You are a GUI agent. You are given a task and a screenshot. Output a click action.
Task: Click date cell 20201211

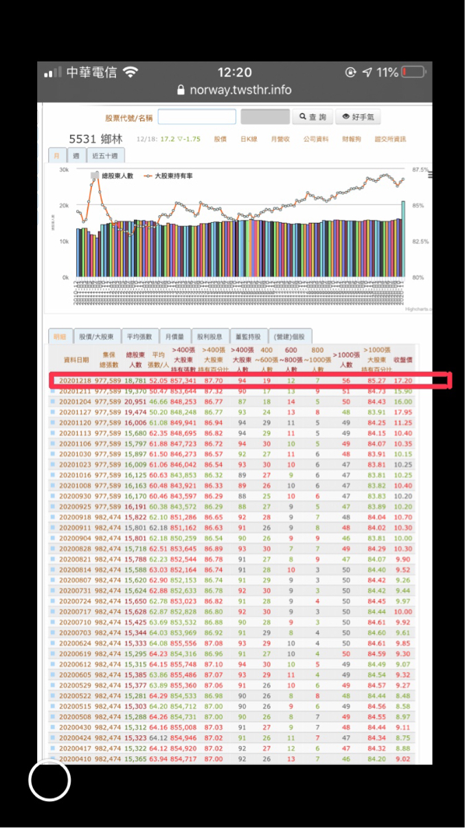point(75,391)
